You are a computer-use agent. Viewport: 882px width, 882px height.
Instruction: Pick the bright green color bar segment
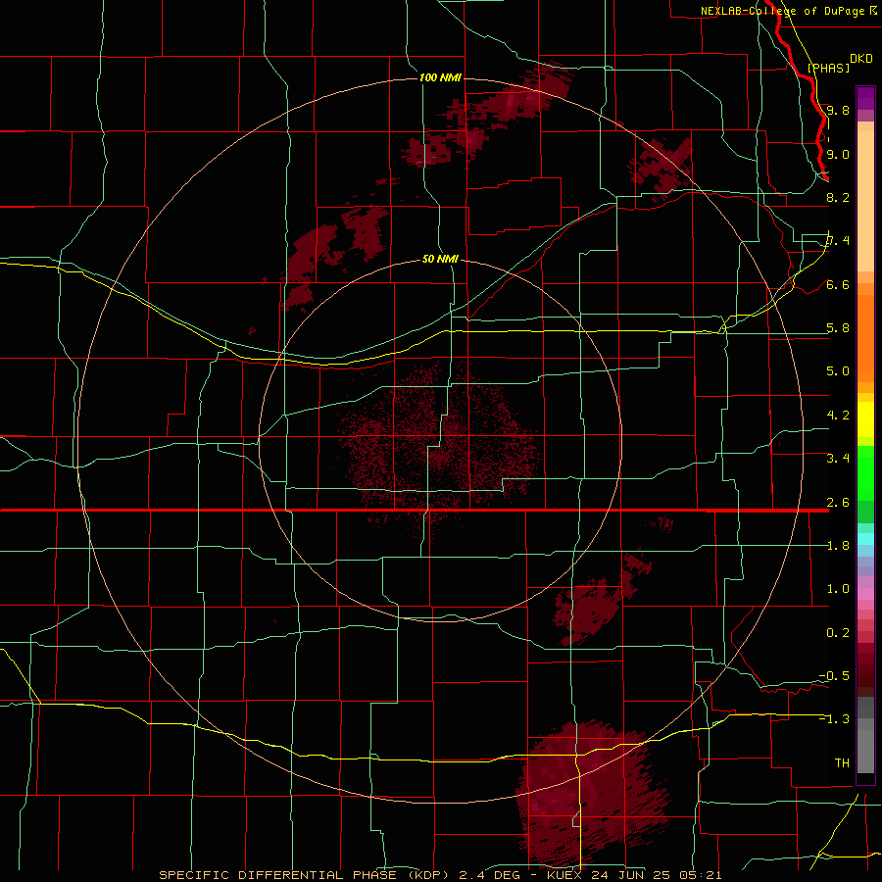(865, 473)
